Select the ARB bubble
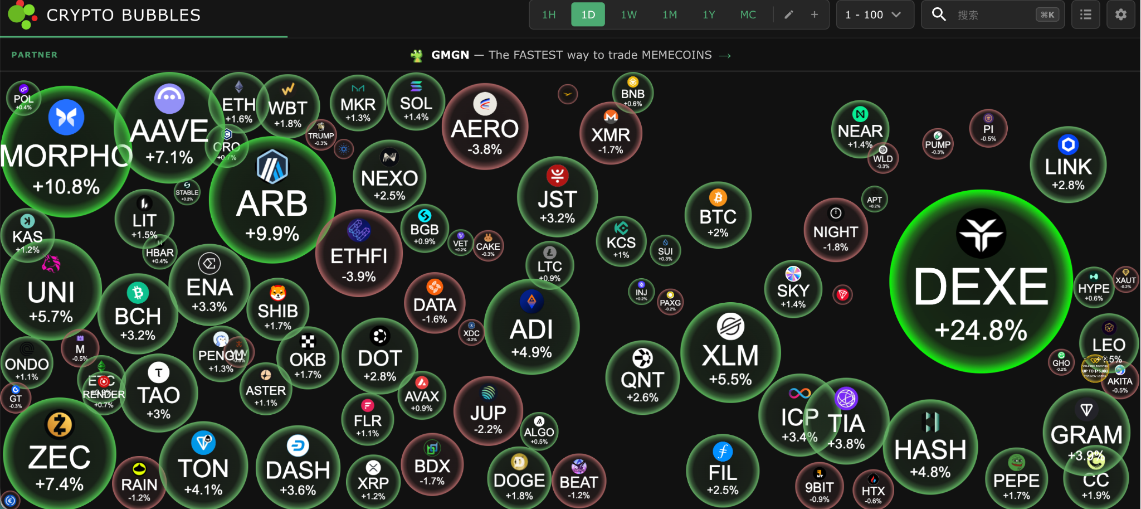The image size is (1141, 509). (272, 200)
